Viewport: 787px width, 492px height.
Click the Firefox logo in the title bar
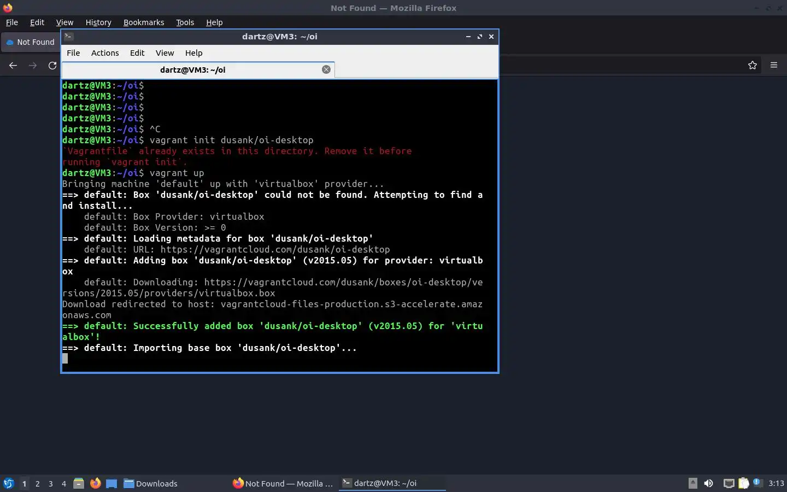tap(8, 8)
